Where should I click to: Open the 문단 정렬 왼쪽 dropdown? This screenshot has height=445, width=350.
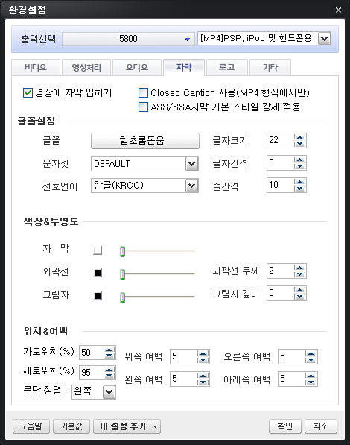109,392
